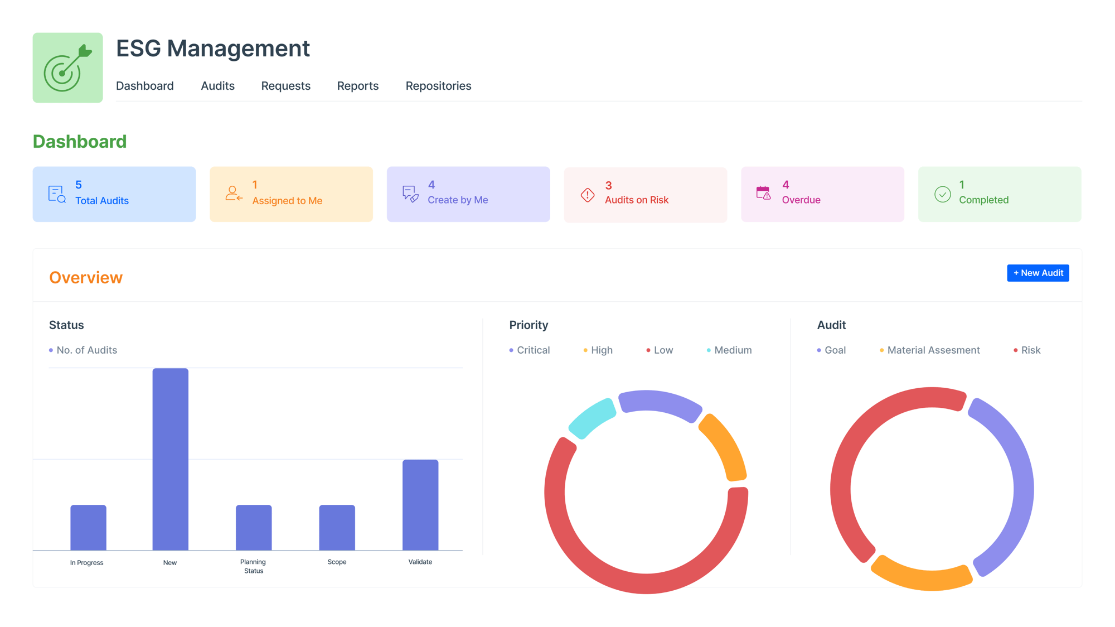Open the Audits tab

click(217, 86)
